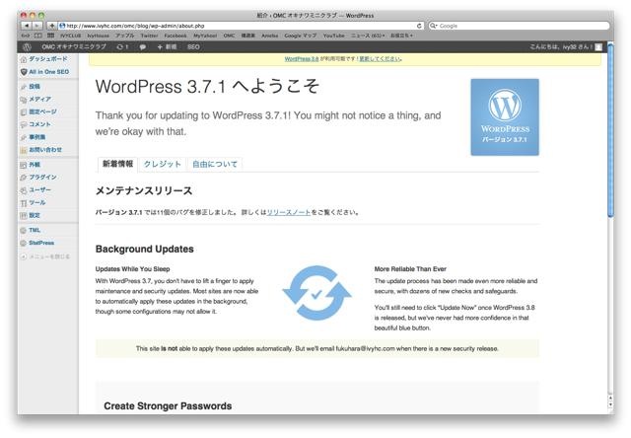Open the お役立ち bookmarks dropdown
Image resolution: width=631 pixels, height=438 pixels.
pos(402,35)
